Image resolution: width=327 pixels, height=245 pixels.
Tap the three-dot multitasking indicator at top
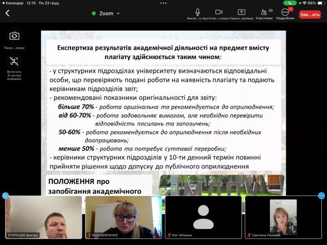(163, 3)
